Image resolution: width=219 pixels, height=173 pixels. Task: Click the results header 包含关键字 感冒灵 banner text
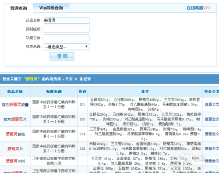point(46,79)
